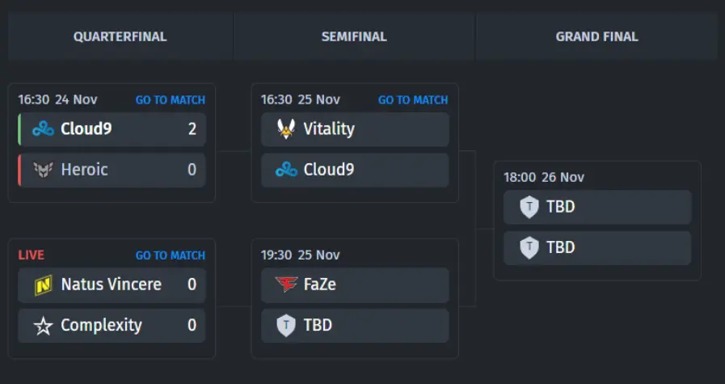Click the FaZe red logo
This screenshot has height=384, width=725.
point(286,284)
